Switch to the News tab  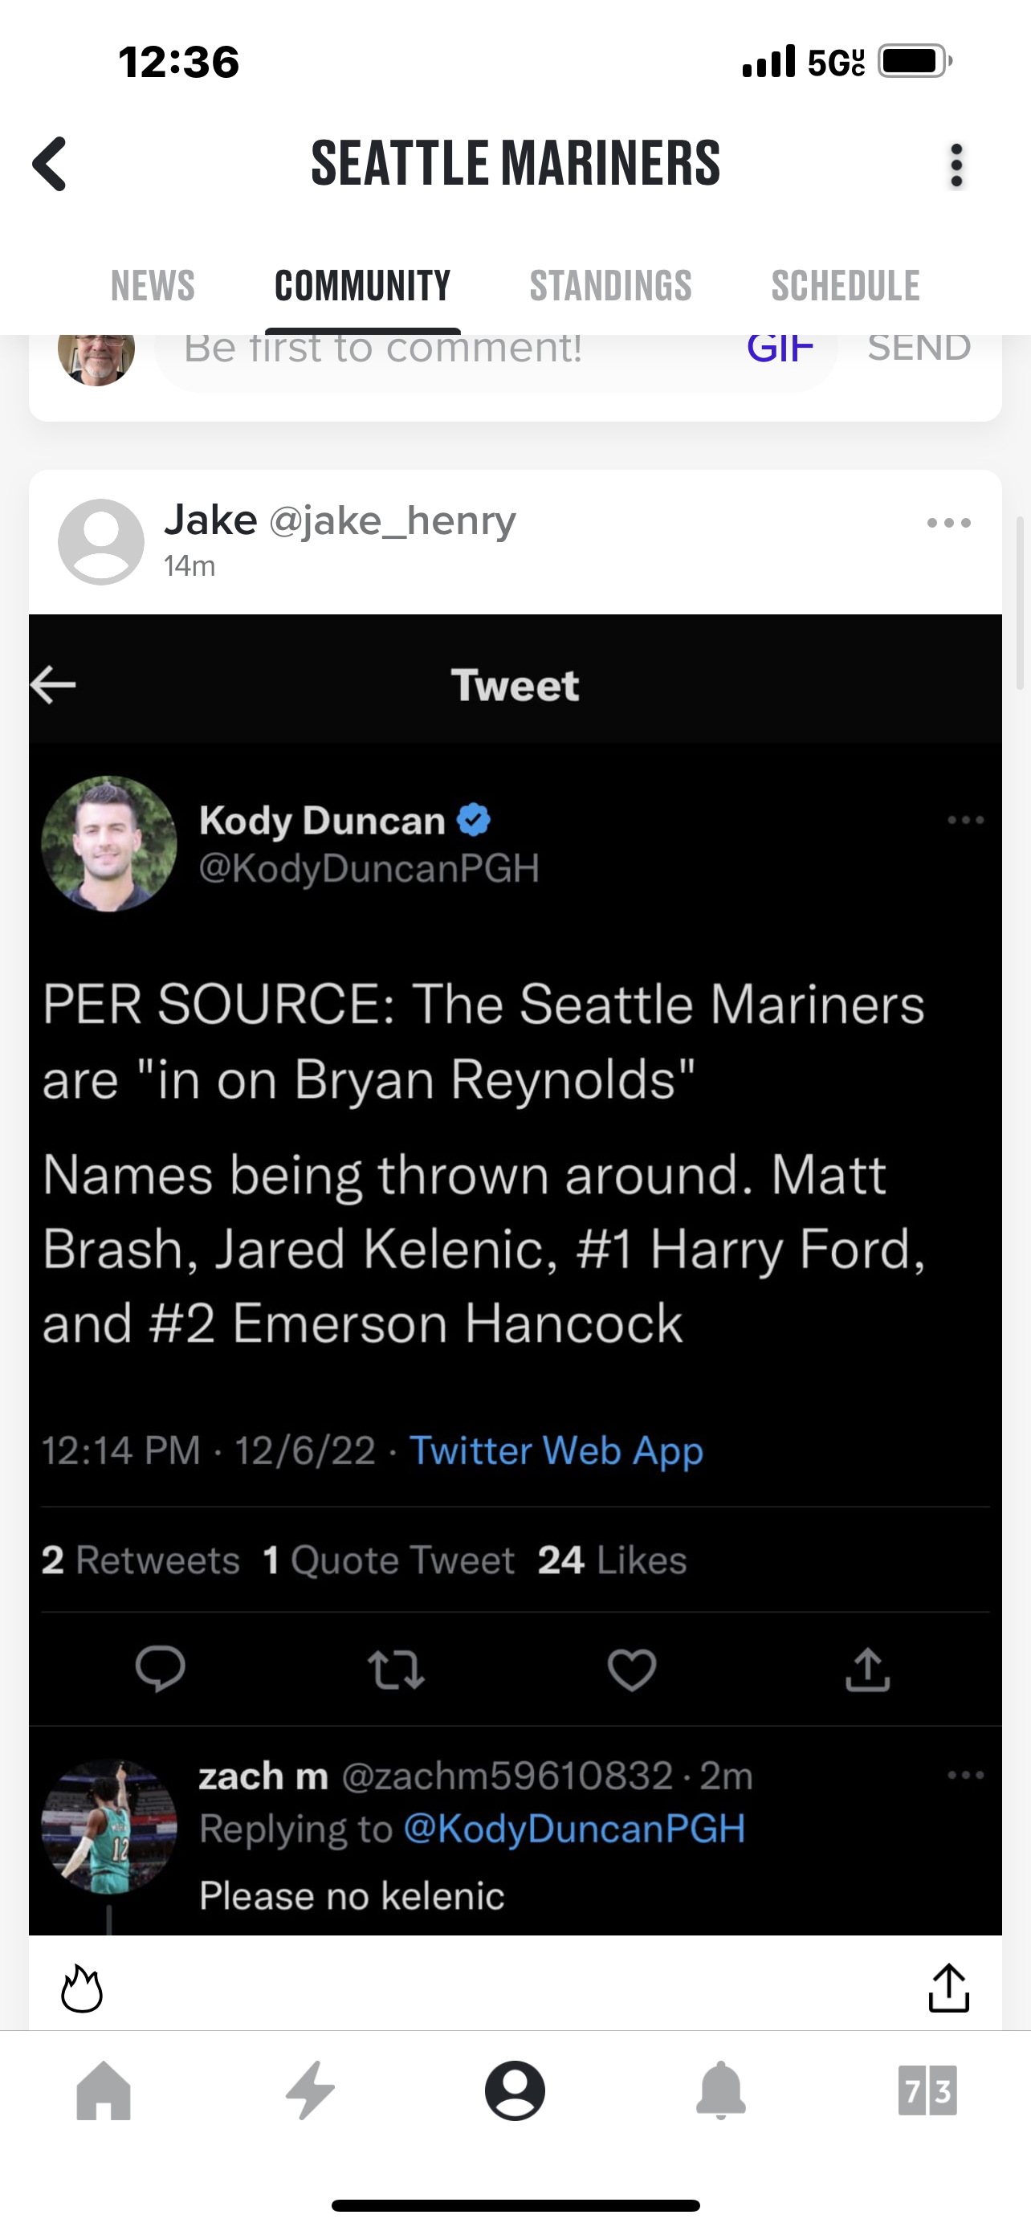coord(153,286)
